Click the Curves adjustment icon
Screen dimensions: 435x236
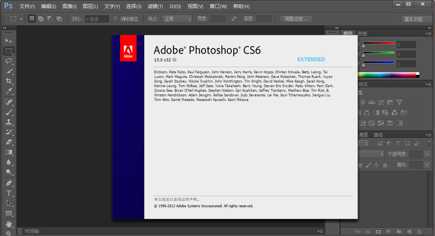coord(381,102)
